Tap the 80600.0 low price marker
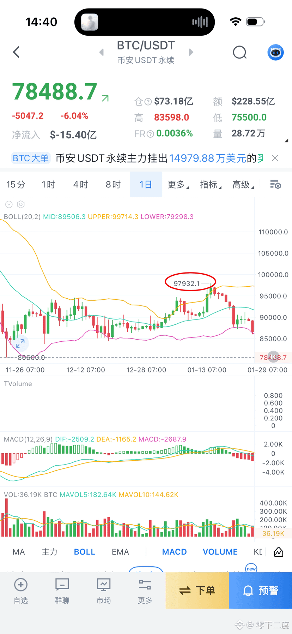292x634 pixels. tap(31, 358)
